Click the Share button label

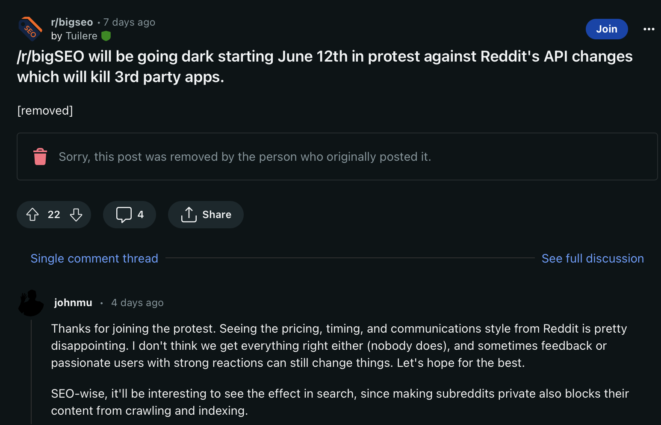[217, 215]
